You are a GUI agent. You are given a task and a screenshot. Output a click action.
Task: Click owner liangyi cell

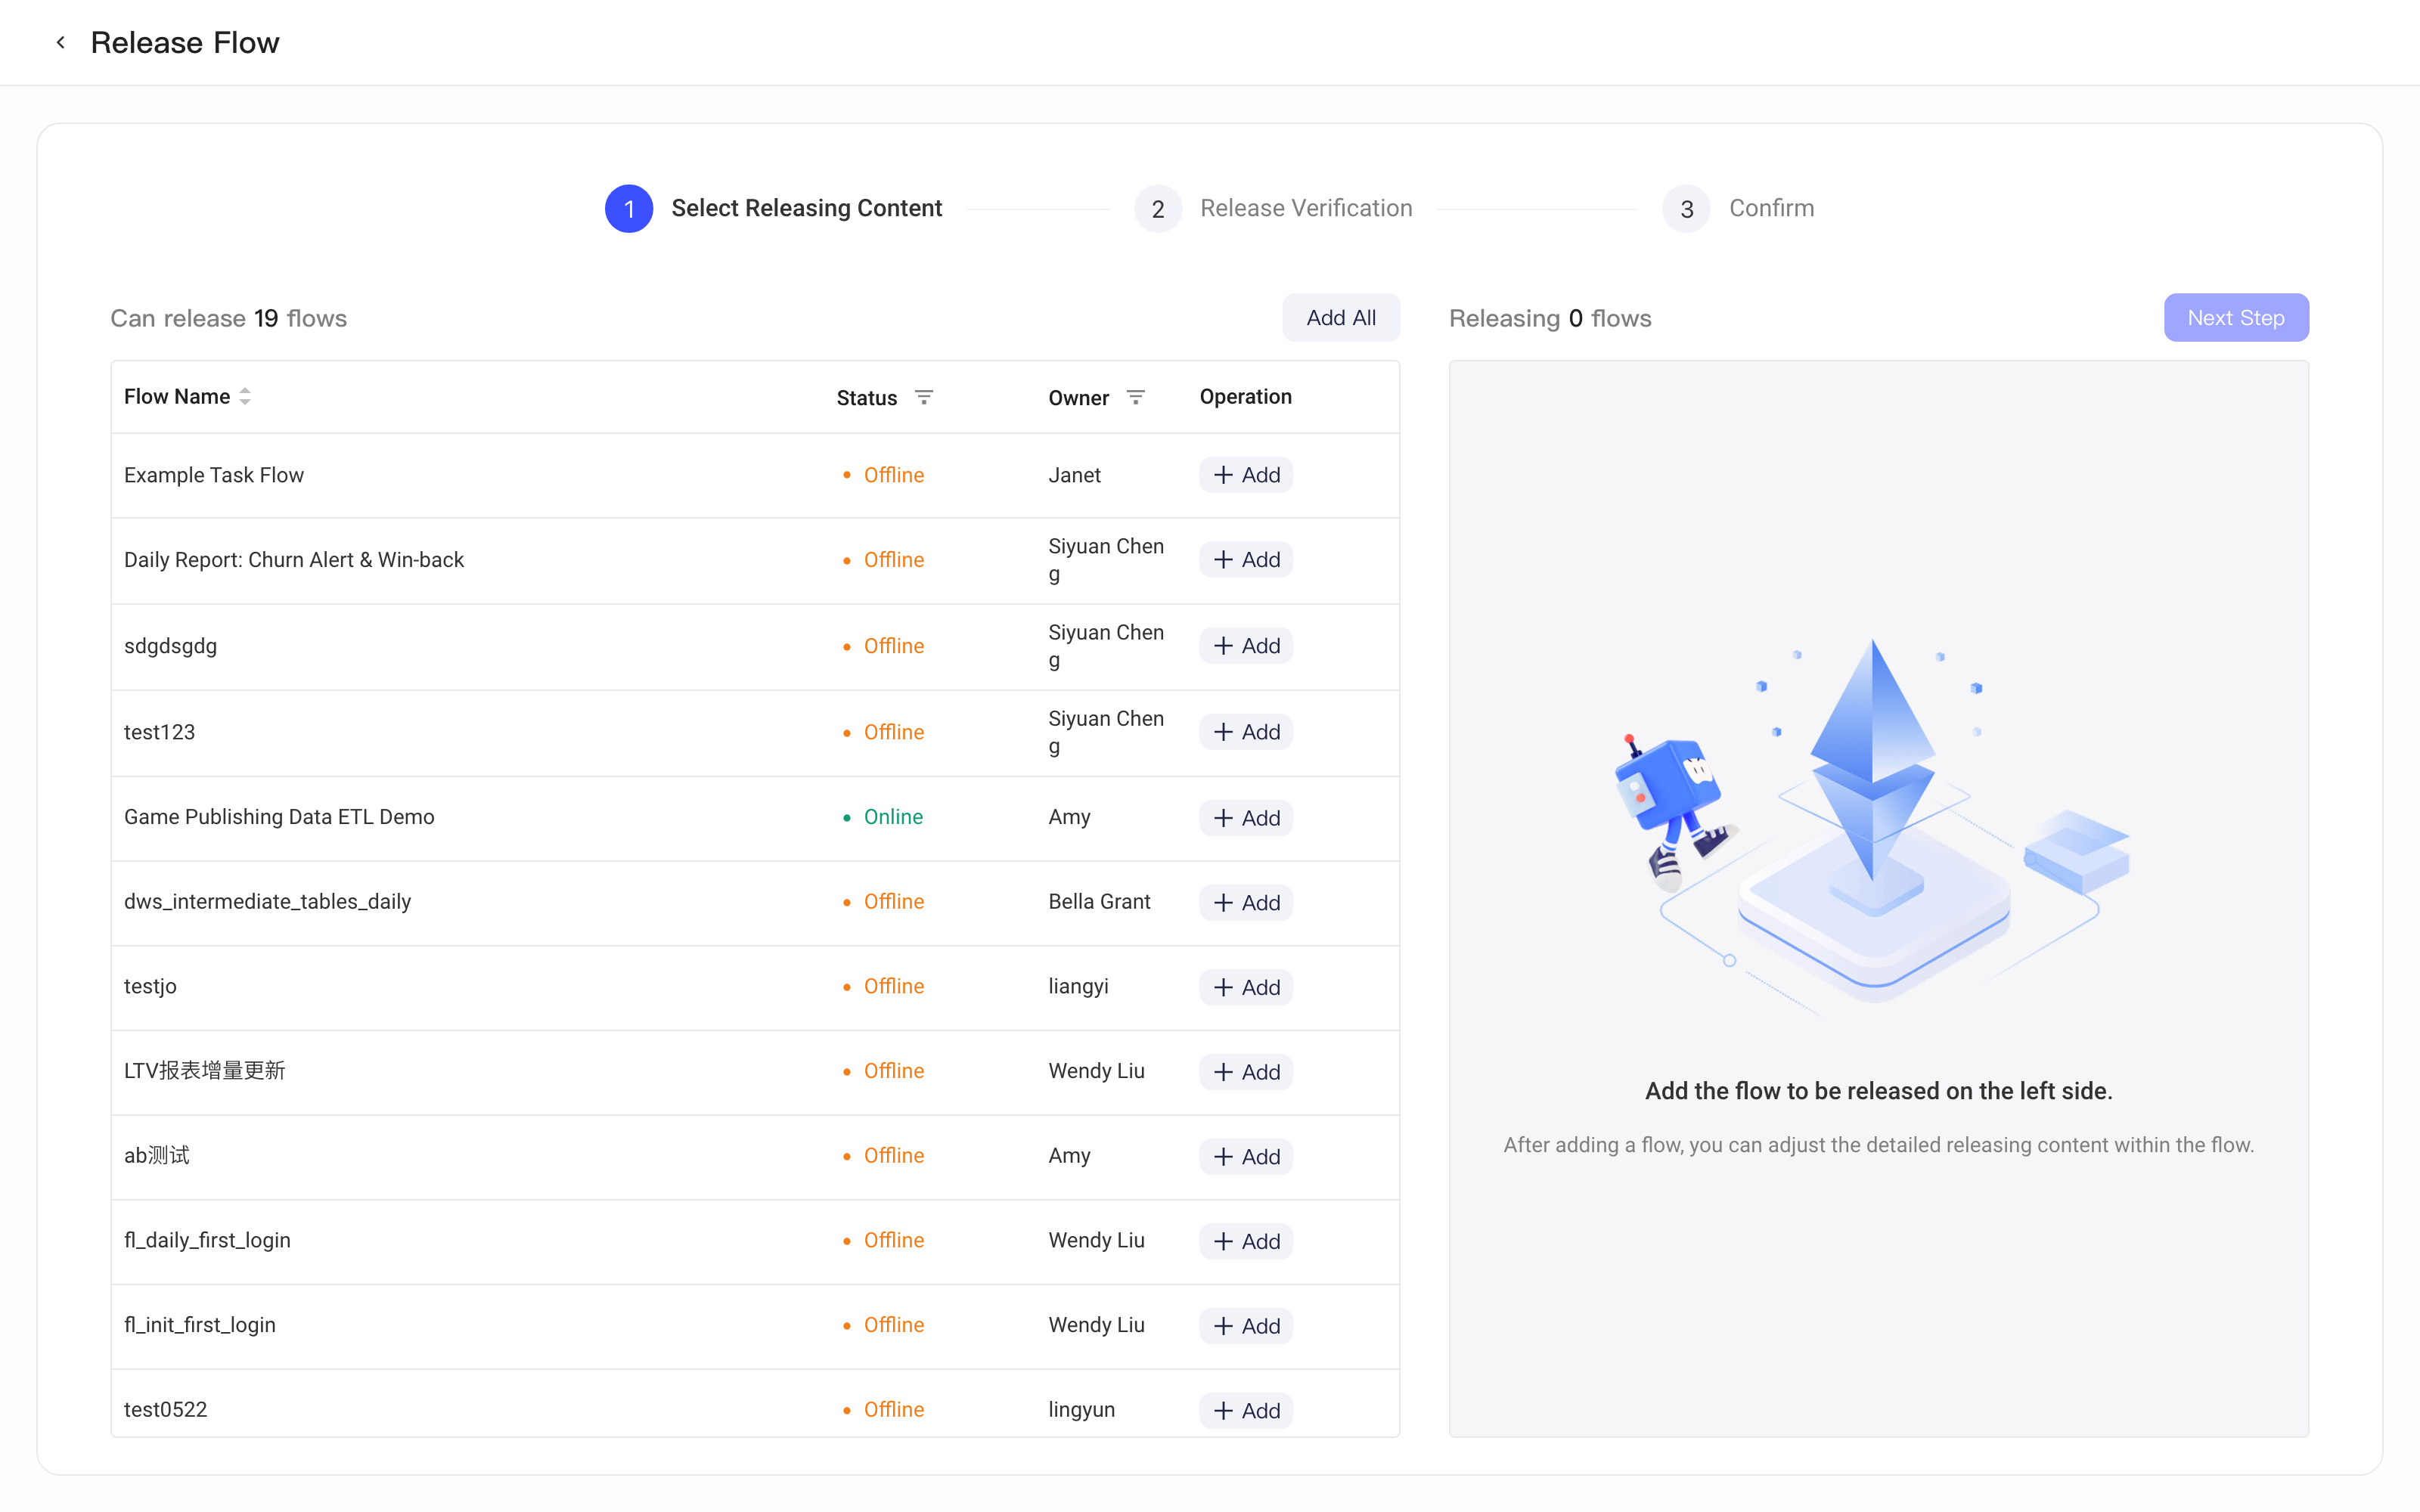(1078, 986)
